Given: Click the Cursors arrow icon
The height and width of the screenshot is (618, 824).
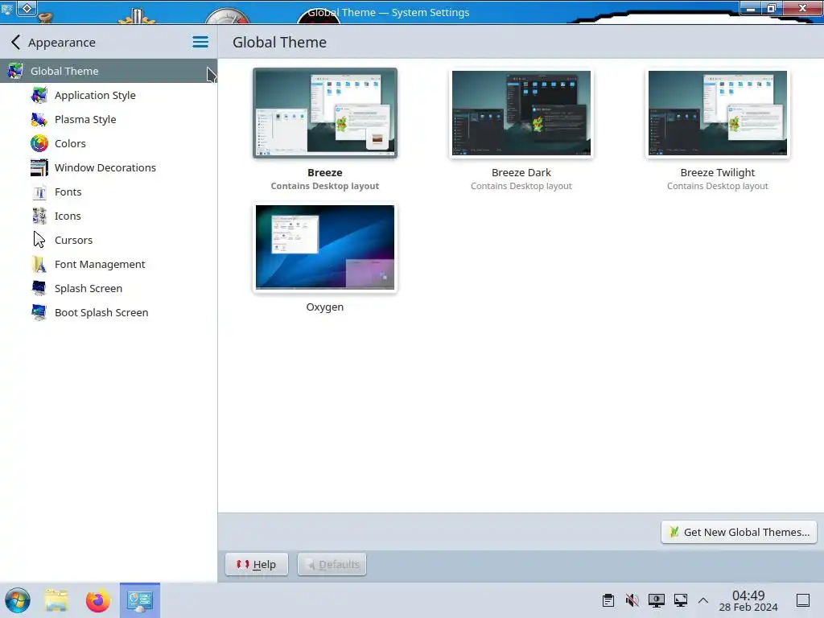Looking at the screenshot, I should click(39, 240).
